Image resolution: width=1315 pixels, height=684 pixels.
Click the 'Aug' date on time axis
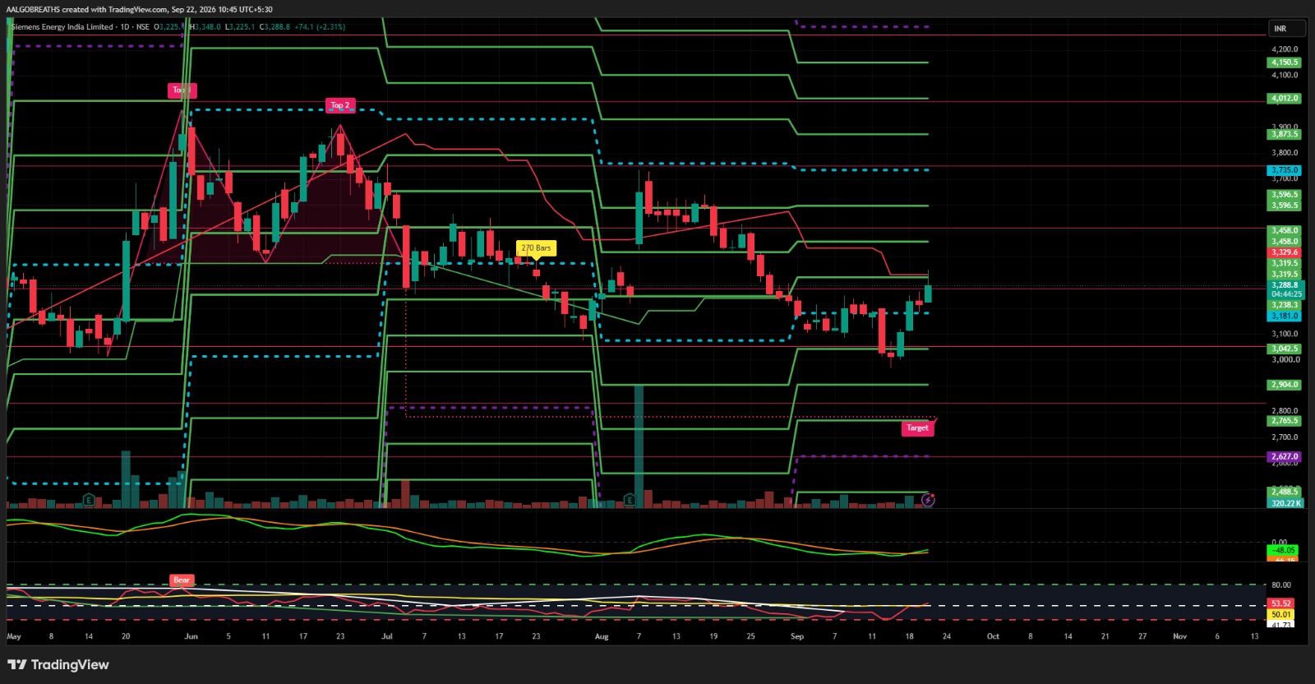[602, 636]
